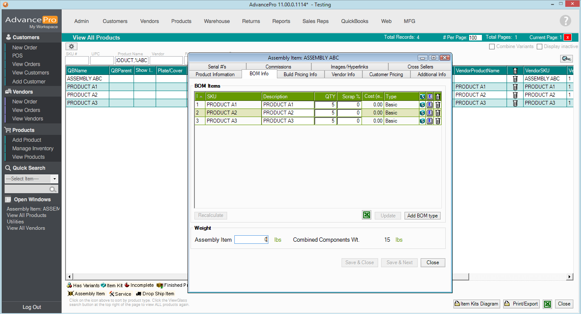This screenshot has width=581, height=314.
Task: Click the ViewGlass search button
Action: [566, 59]
